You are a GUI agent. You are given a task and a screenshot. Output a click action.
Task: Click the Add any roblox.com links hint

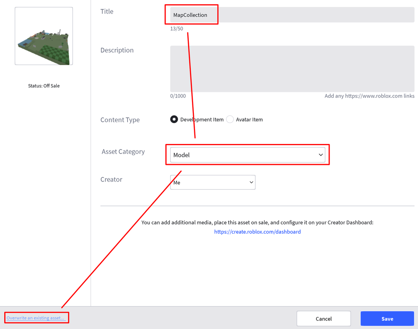pos(369,96)
